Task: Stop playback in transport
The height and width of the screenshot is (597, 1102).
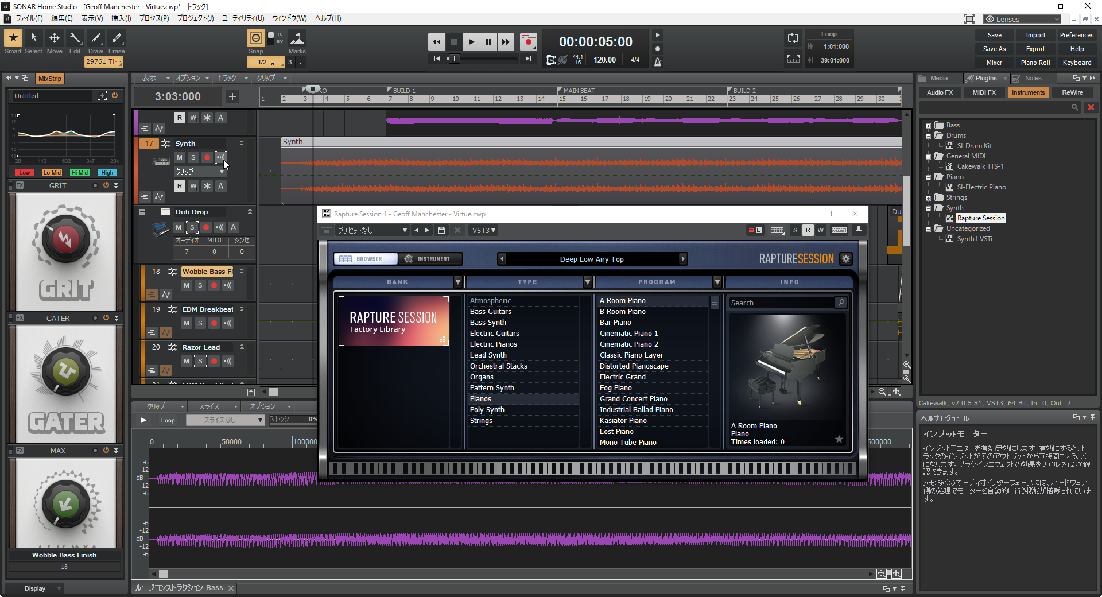Action: [x=454, y=42]
